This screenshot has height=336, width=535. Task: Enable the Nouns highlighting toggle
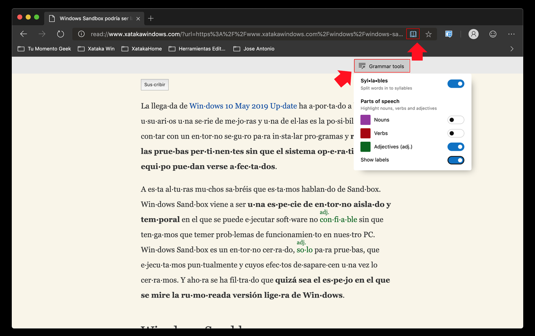click(x=456, y=120)
